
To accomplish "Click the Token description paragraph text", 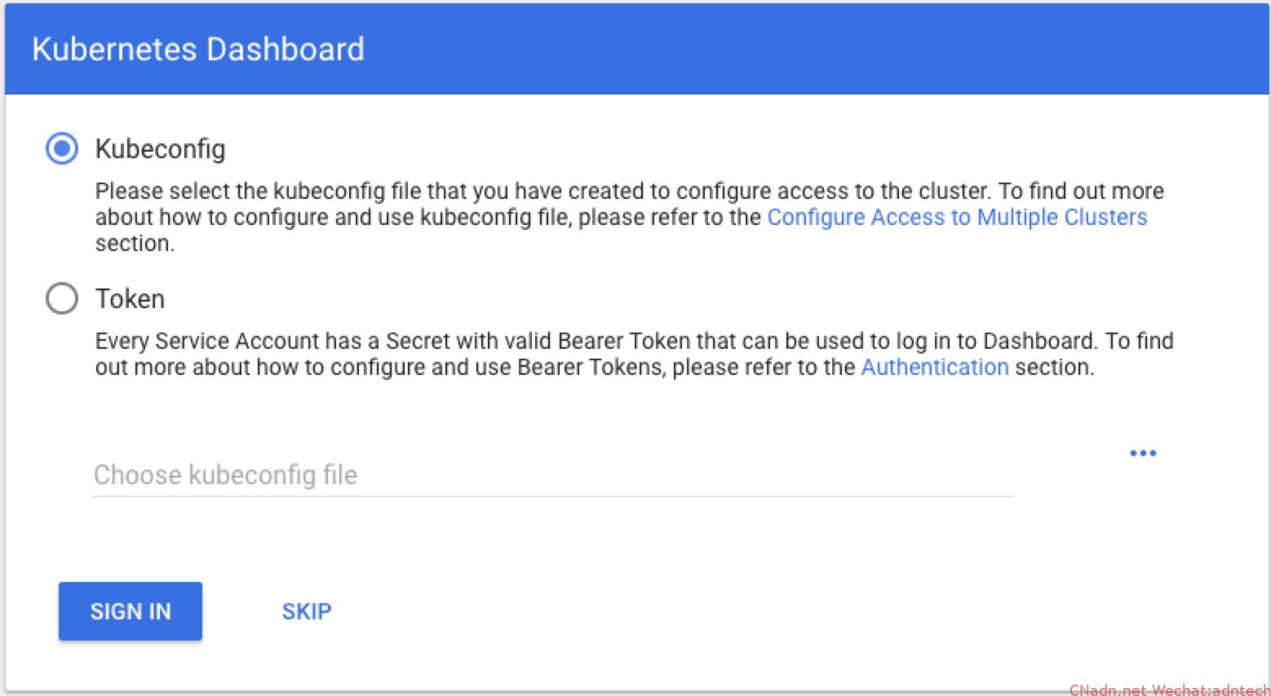I will click(x=635, y=354).
